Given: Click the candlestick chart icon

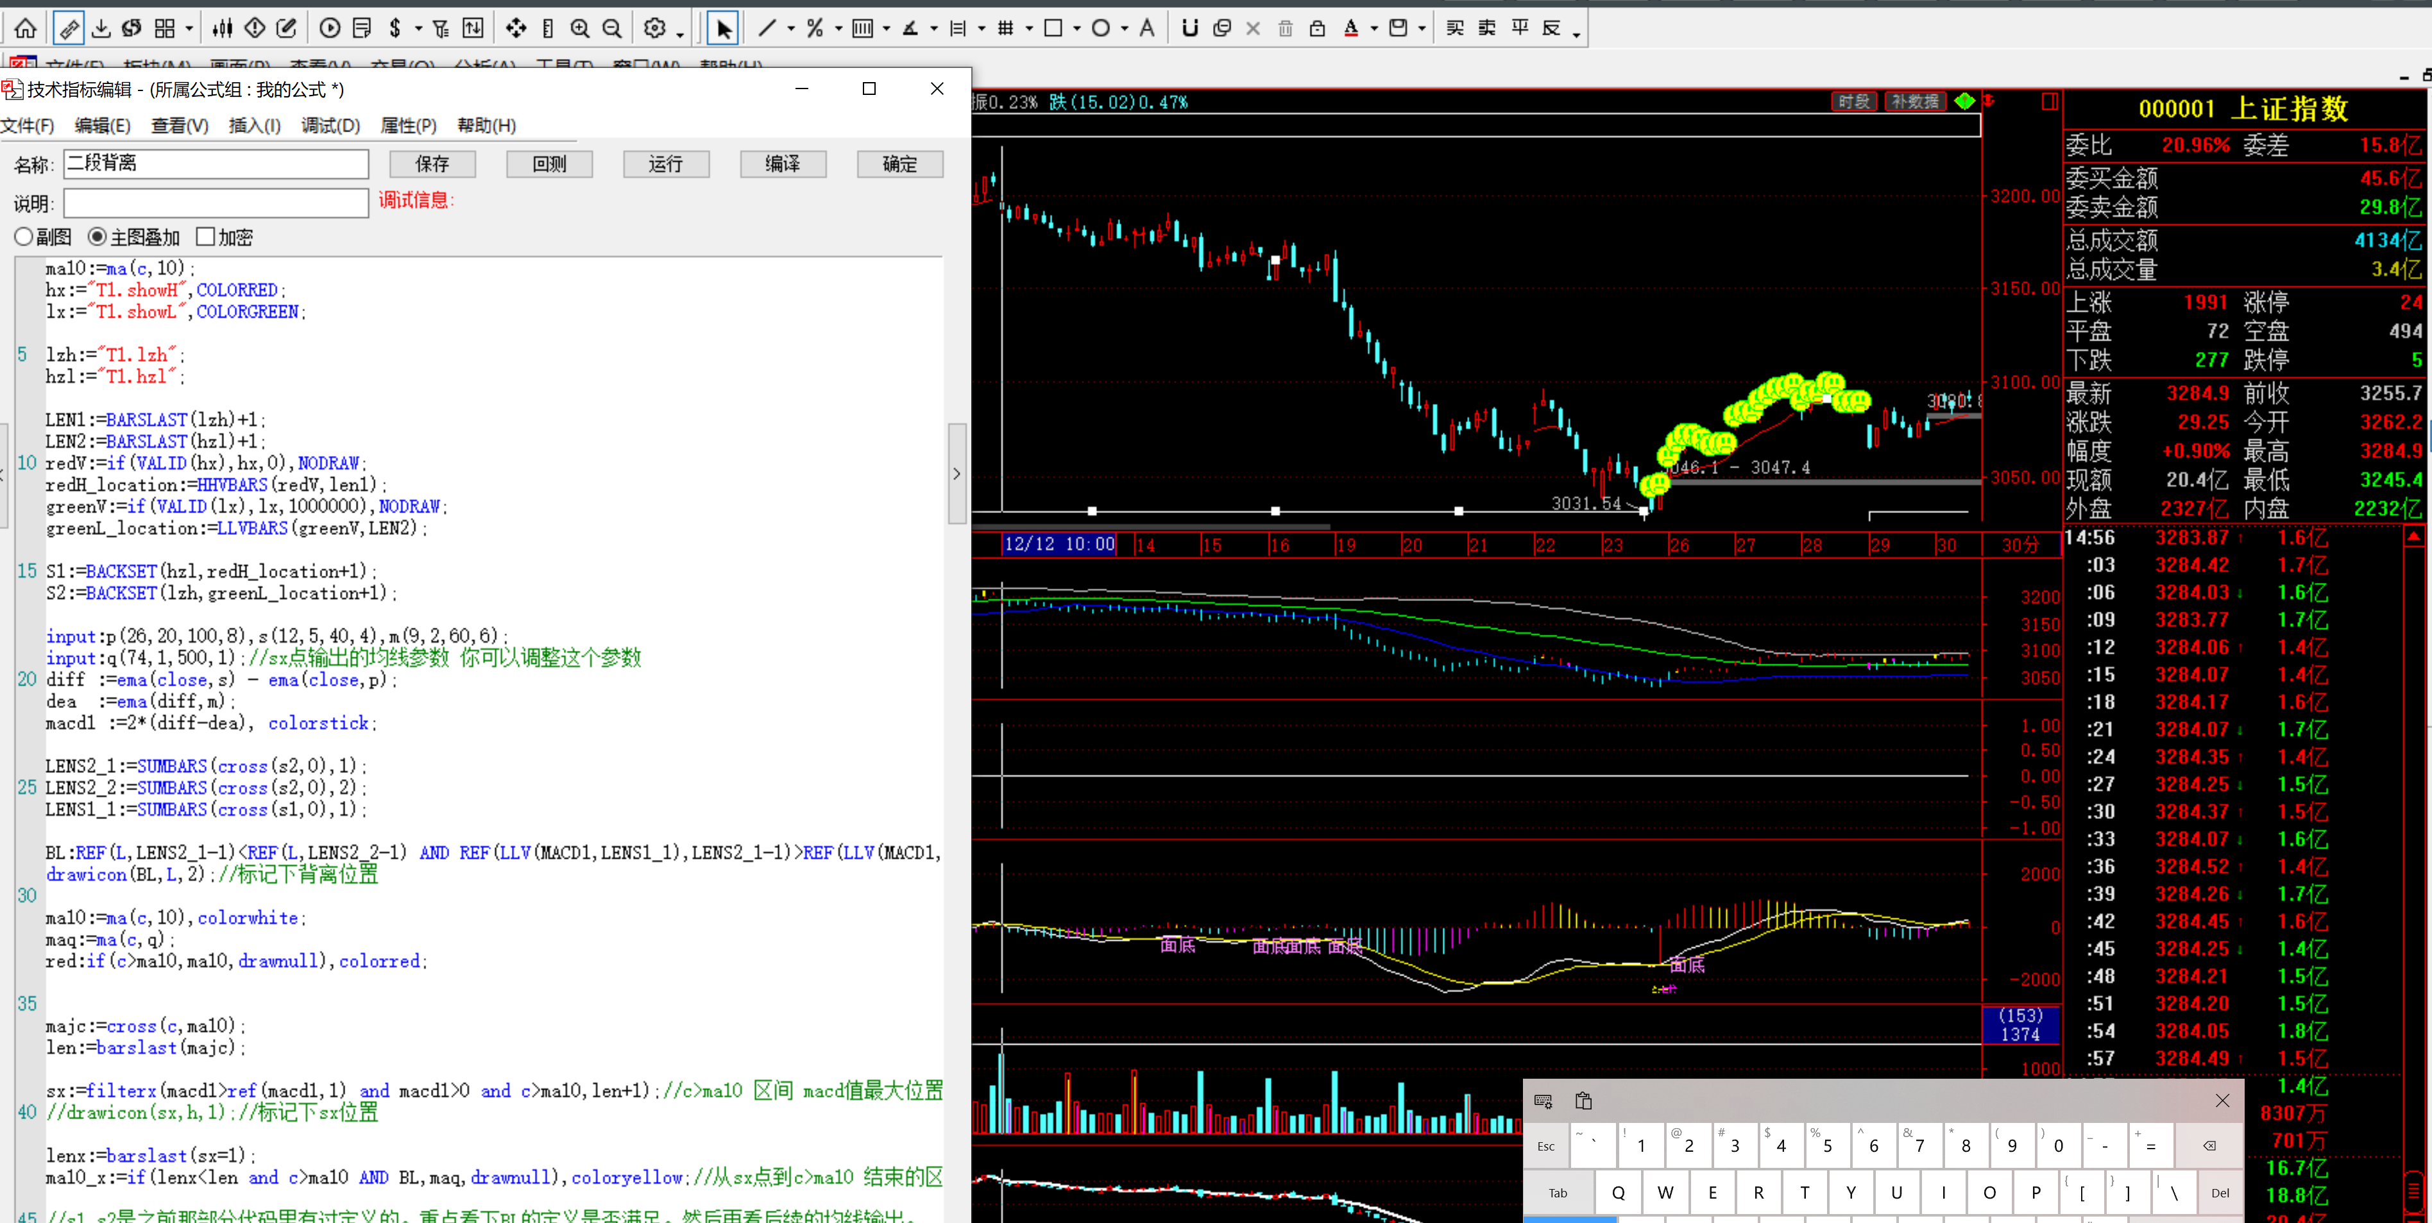Looking at the screenshot, I should 223,28.
